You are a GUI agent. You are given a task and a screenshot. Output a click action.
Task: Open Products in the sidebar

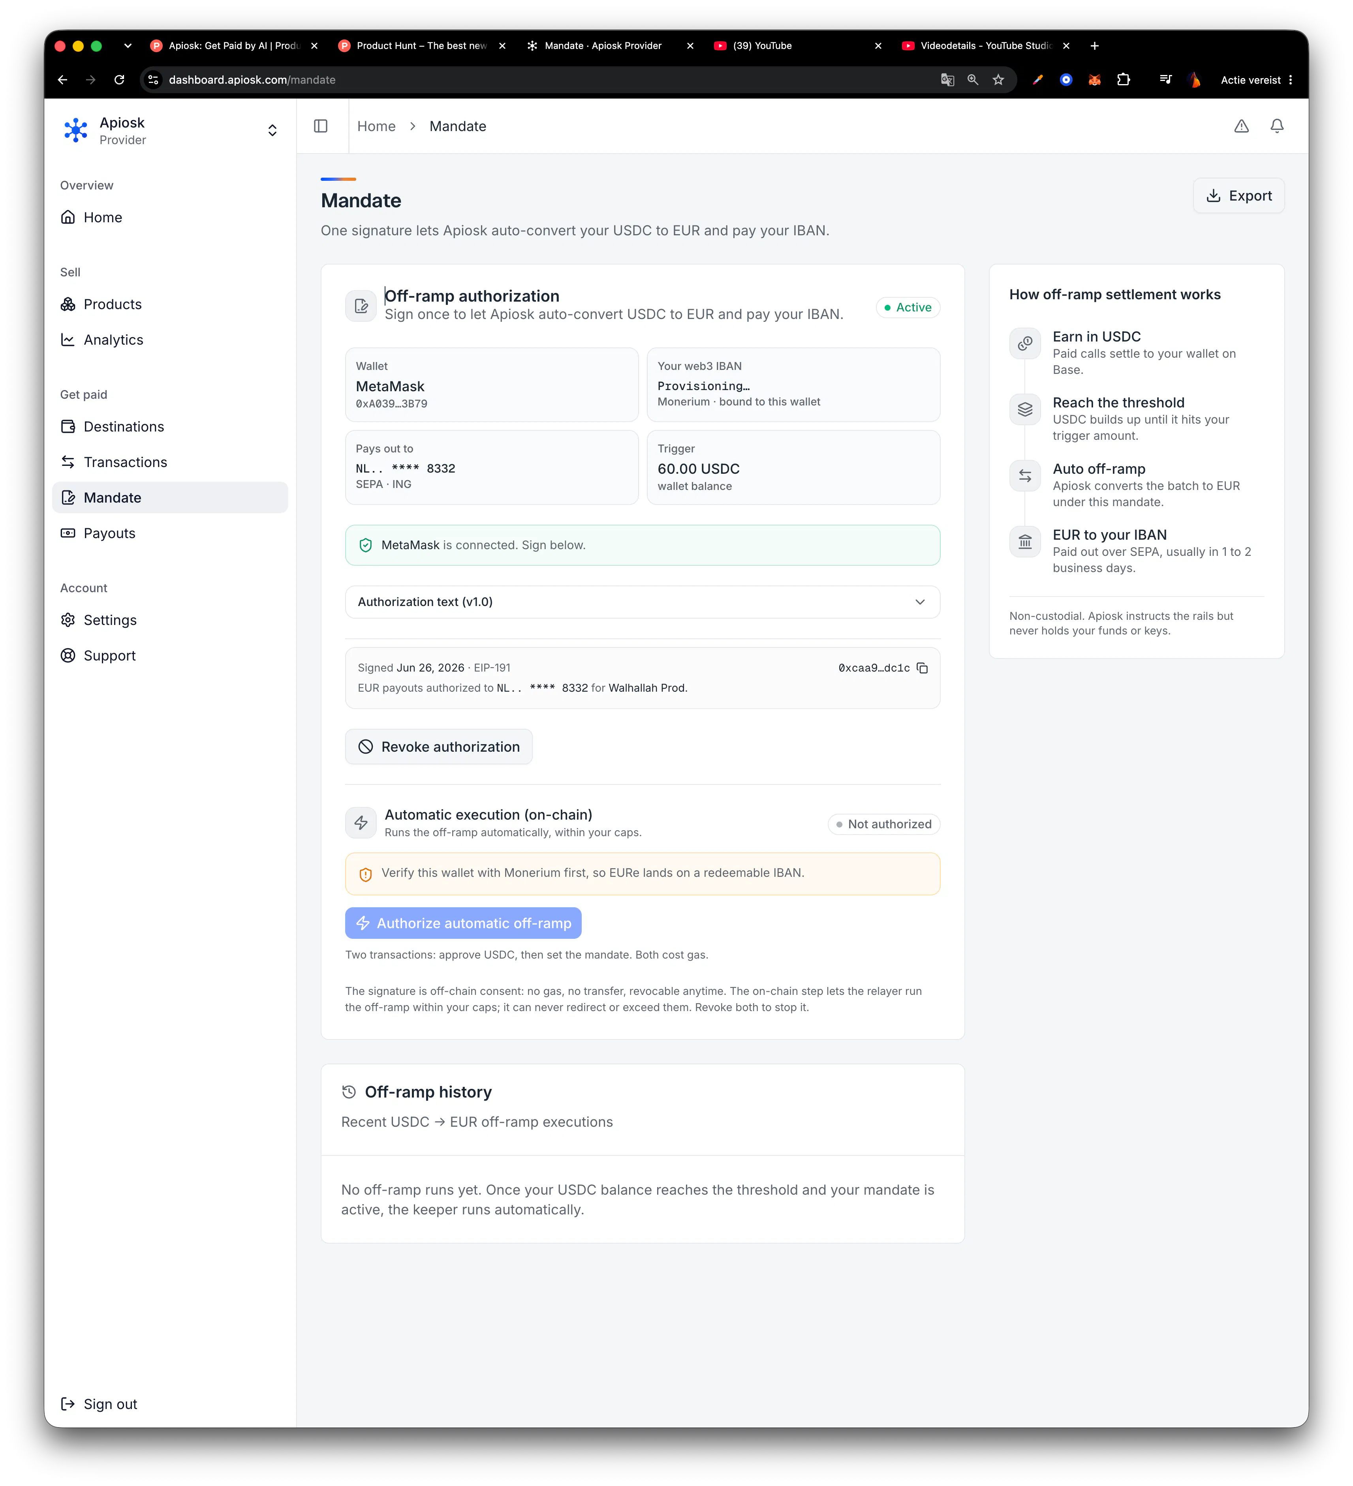pos(169,304)
